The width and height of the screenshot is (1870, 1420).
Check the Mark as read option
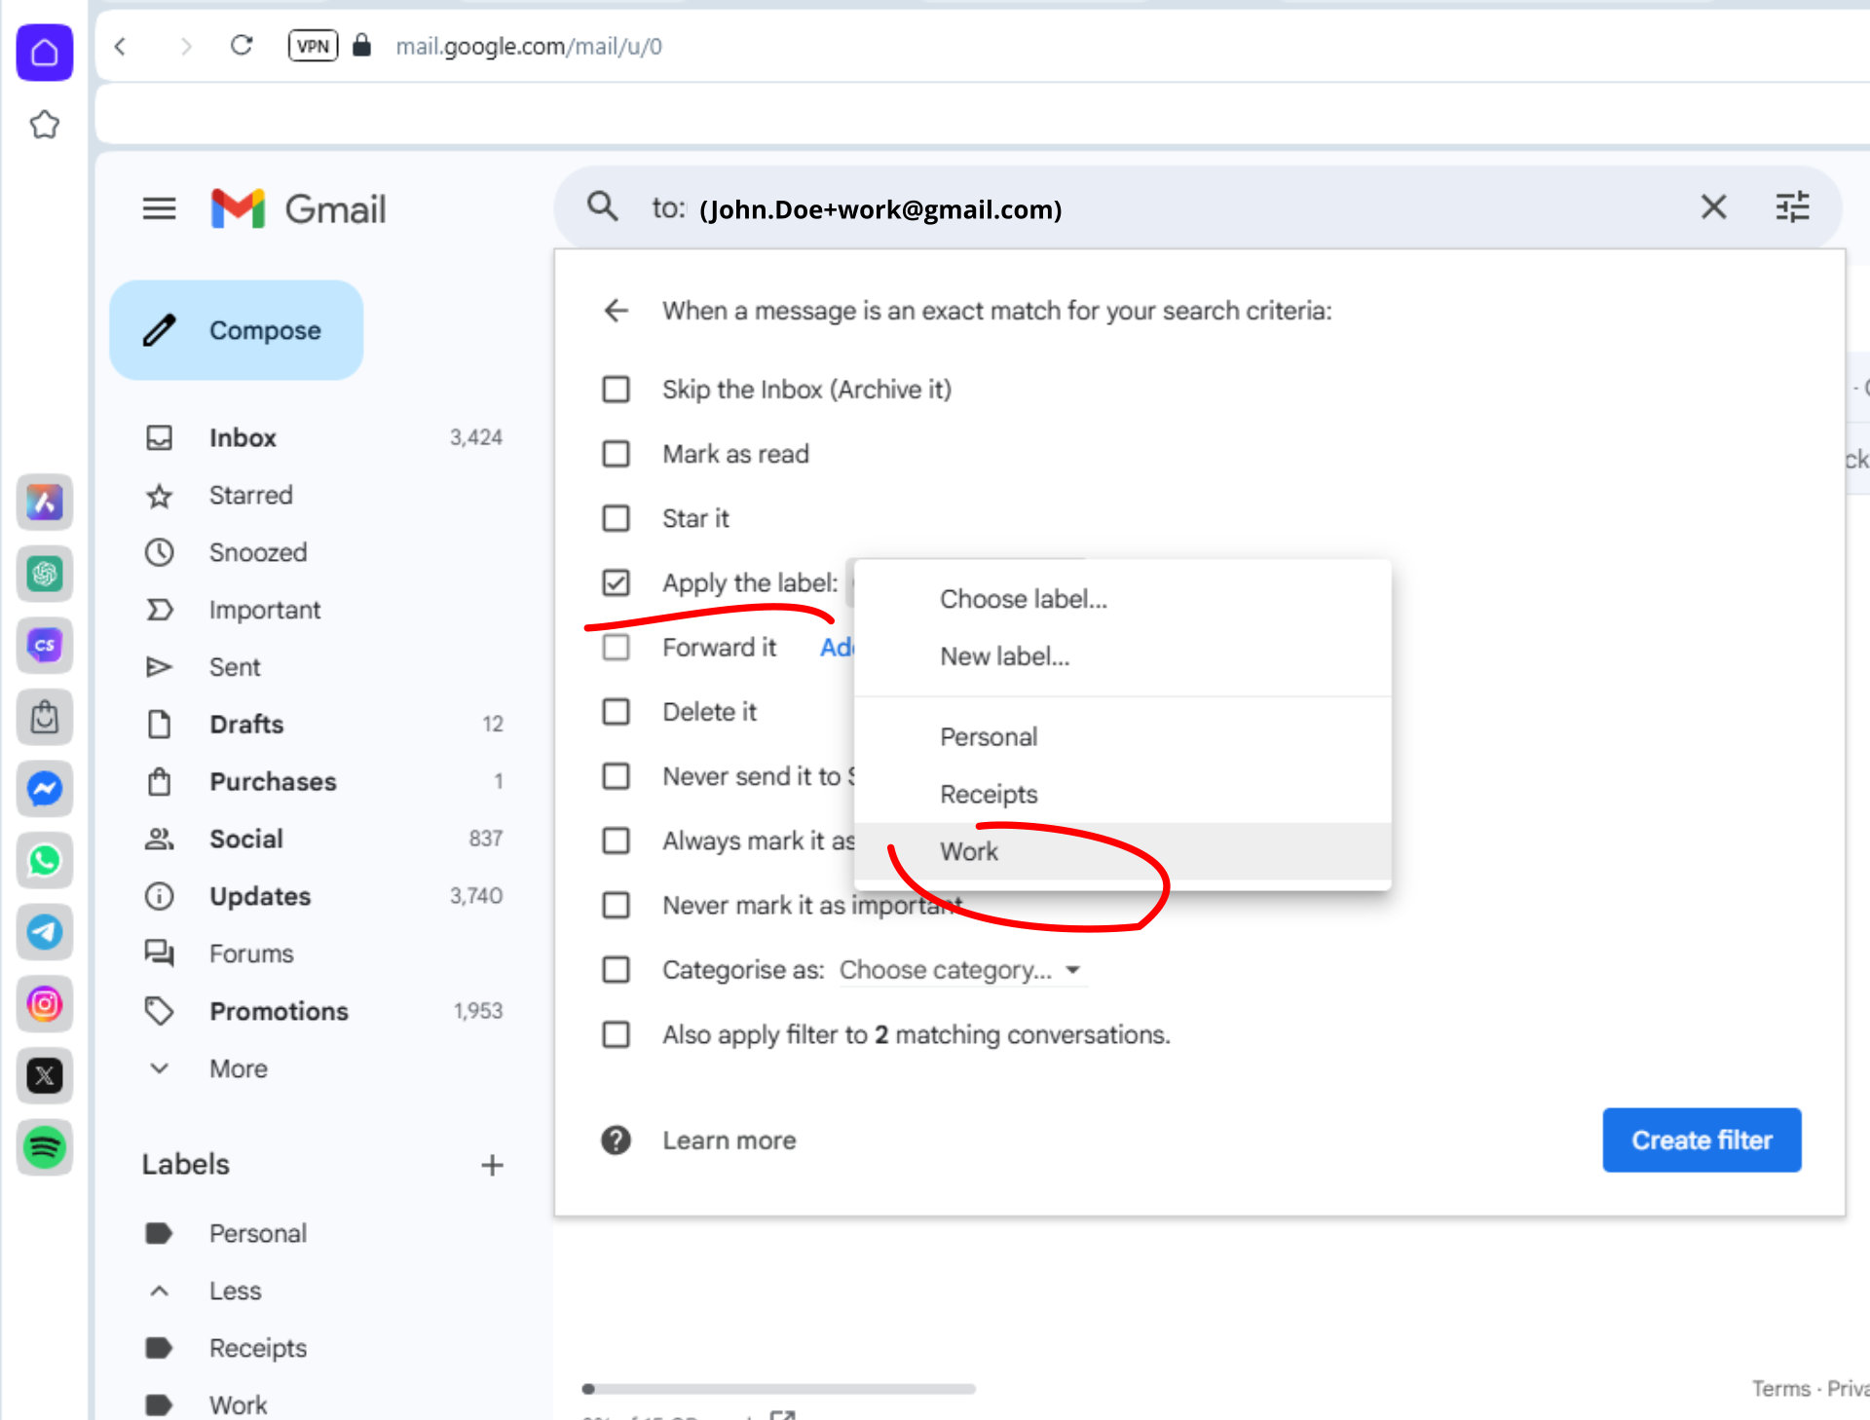616,454
